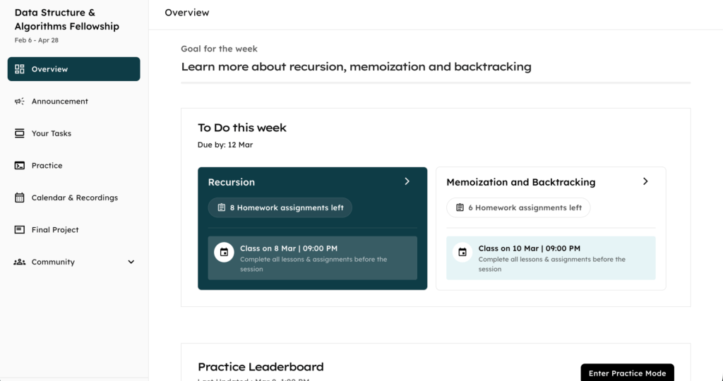723x381 pixels.
Task: Click the Calendar & Recordings calendar icon
Action: tap(20, 198)
